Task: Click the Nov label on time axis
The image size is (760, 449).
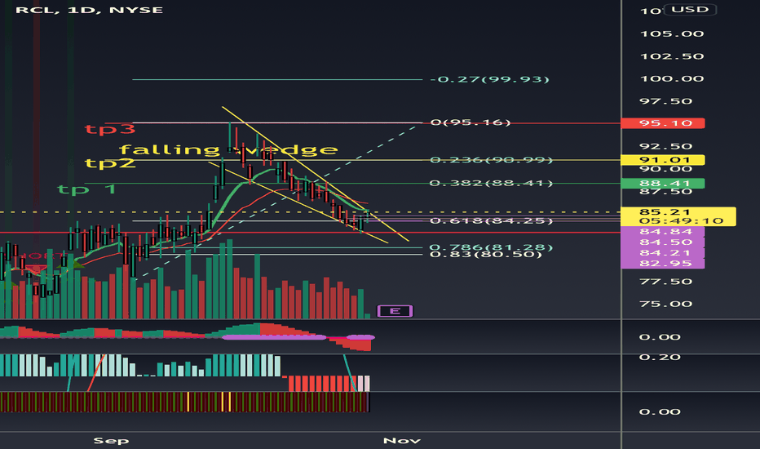Action: (402, 441)
